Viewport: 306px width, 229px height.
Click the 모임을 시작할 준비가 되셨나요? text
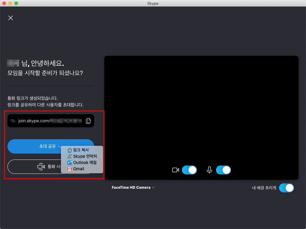tap(45, 73)
